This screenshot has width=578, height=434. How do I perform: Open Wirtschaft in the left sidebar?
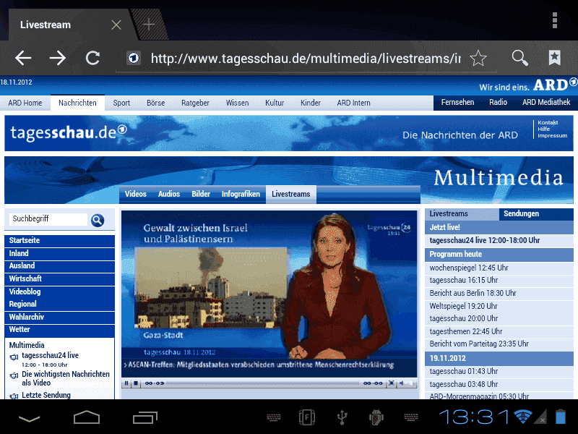(60, 279)
